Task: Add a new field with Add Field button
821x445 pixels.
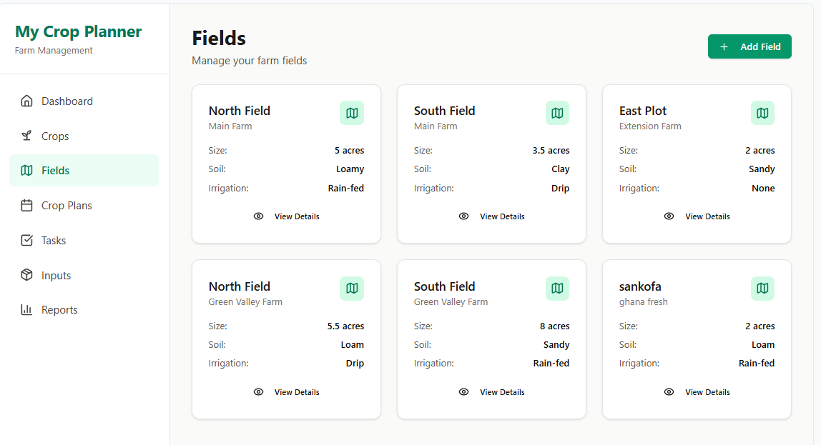Action: 749,46
